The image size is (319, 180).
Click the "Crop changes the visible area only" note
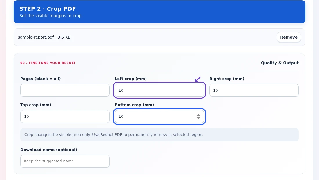tap(159, 135)
